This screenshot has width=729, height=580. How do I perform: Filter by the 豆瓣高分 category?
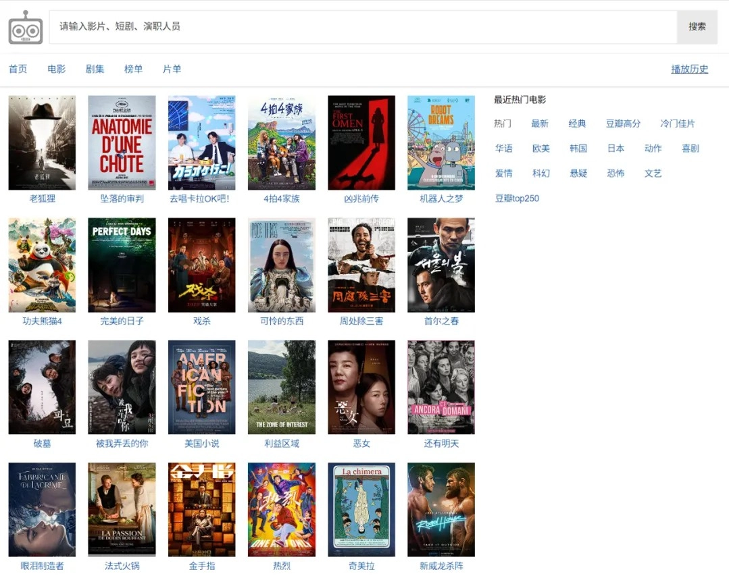(x=623, y=124)
